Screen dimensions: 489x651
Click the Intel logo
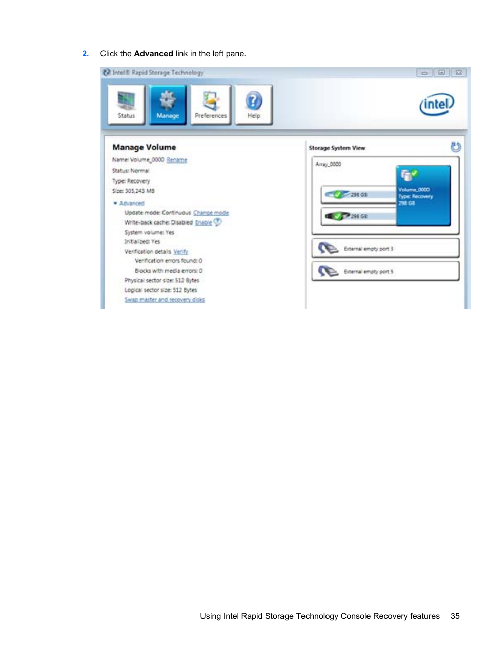click(x=437, y=104)
